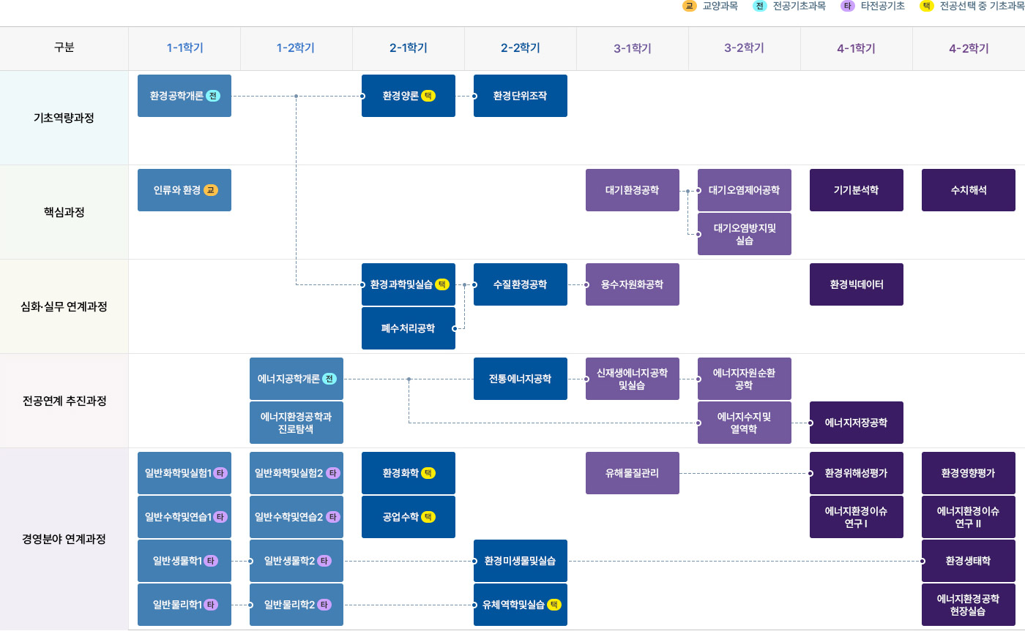Open the 일반물리학1 course box
The width and height of the screenshot is (1025, 631).
[184, 605]
